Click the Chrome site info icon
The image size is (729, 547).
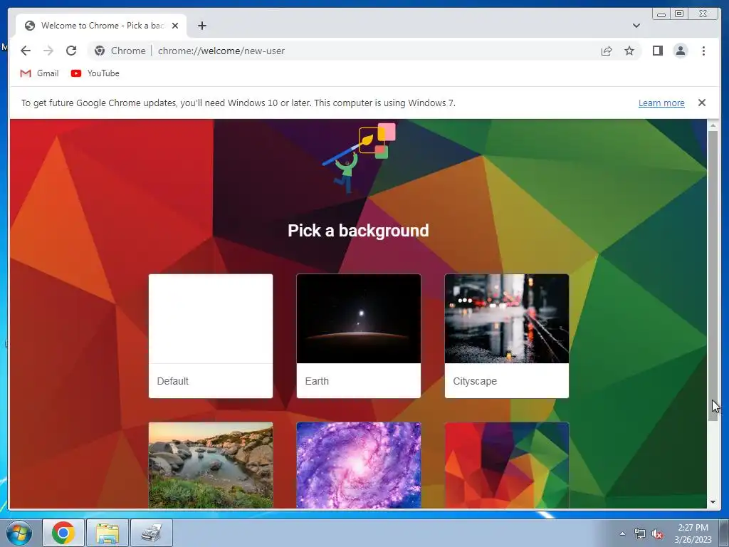(x=100, y=51)
